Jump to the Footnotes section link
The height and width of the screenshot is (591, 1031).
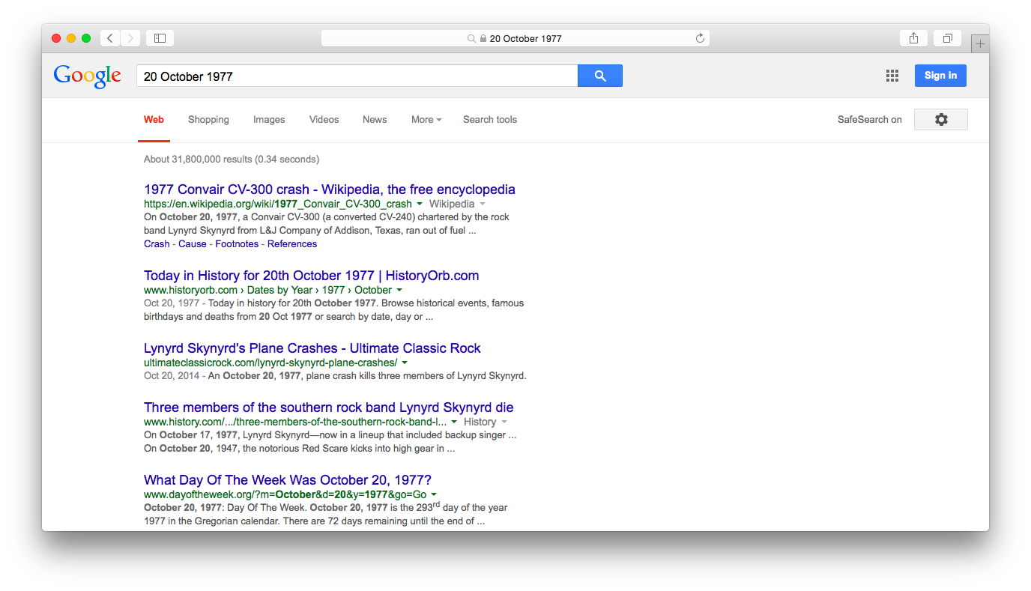coord(237,244)
